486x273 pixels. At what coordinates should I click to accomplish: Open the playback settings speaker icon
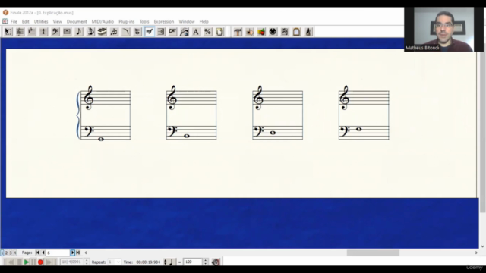[x=216, y=262]
